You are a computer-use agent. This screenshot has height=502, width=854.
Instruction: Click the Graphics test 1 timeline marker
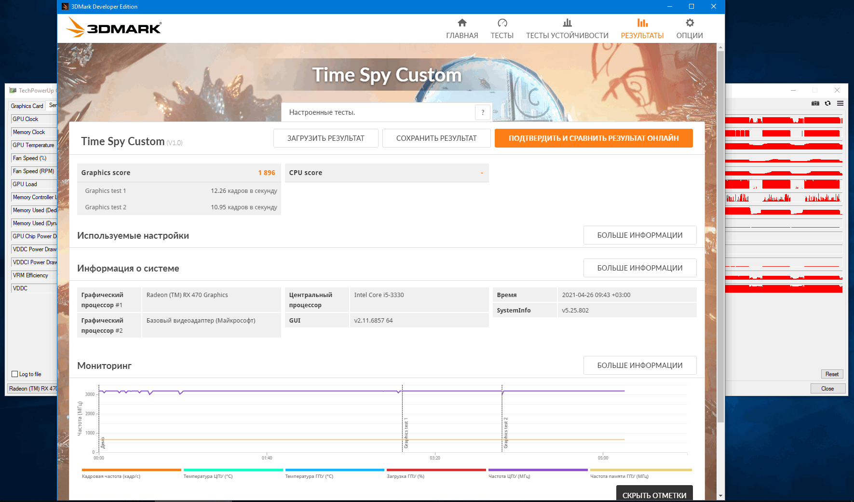click(x=406, y=433)
